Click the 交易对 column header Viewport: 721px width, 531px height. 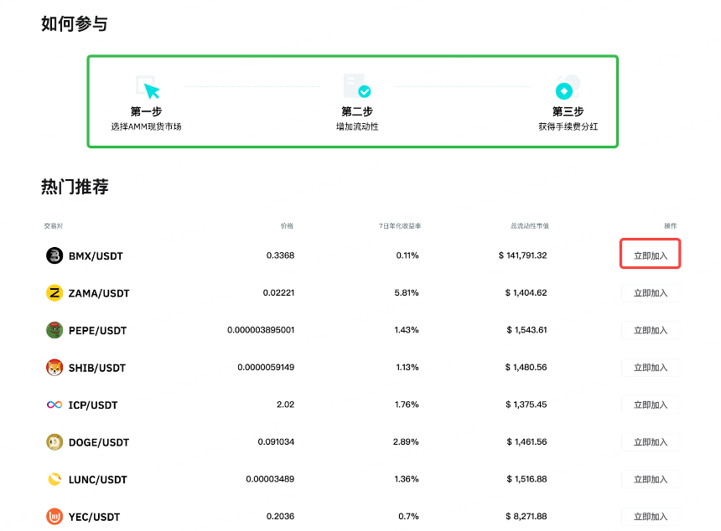coord(49,225)
